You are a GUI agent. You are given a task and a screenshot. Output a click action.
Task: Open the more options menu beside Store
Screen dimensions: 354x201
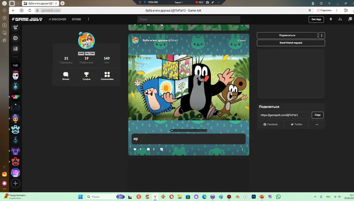88,19
